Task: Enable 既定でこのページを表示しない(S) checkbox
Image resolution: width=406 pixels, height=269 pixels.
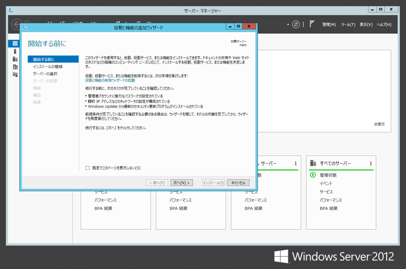Action: (x=87, y=168)
